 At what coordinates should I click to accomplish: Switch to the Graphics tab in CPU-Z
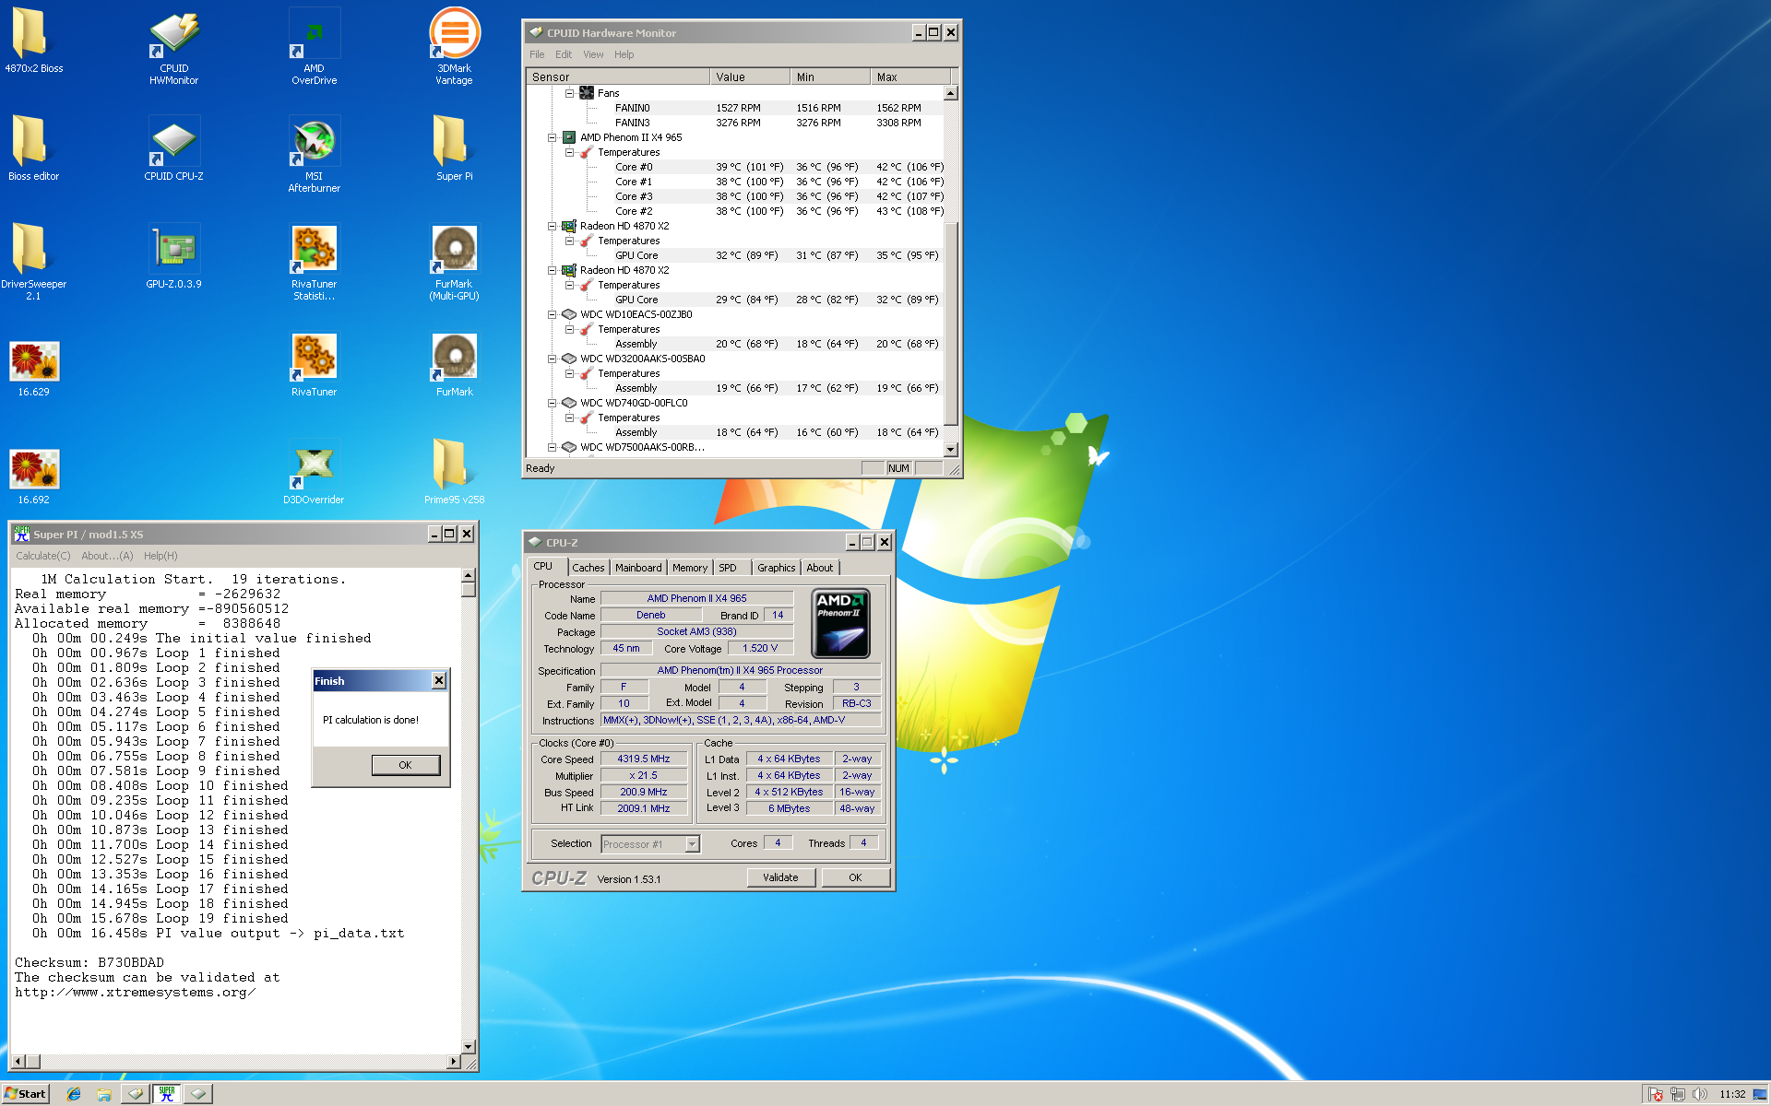(777, 568)
